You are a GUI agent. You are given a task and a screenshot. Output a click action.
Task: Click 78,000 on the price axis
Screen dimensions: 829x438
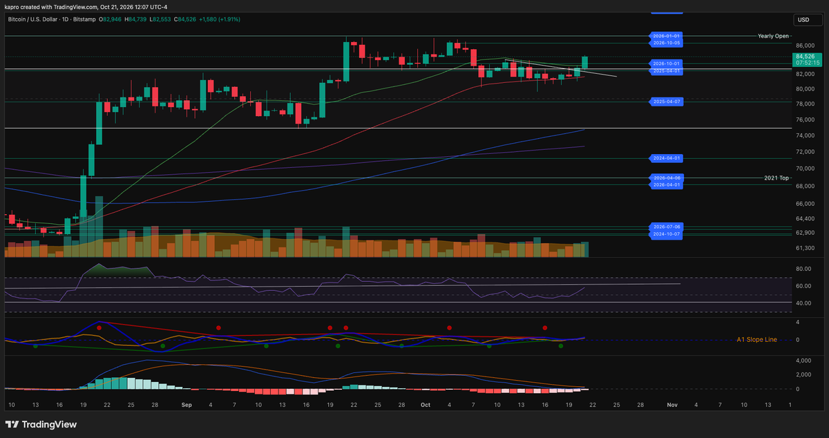[x=806, y=104]
